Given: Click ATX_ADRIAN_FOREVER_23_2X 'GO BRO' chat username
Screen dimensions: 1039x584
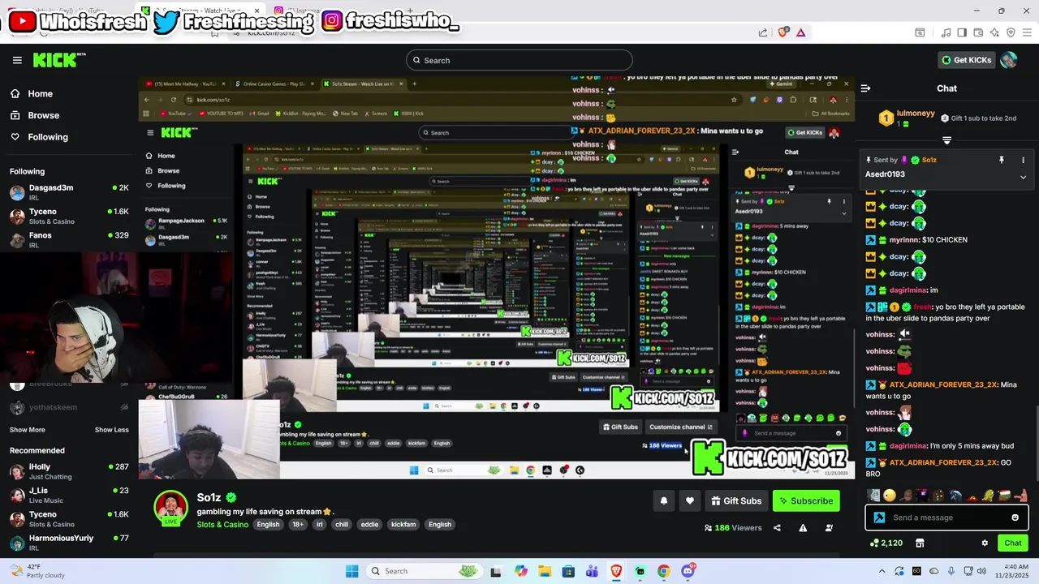Looking at the screenshot, I should [x=943, y=462].
